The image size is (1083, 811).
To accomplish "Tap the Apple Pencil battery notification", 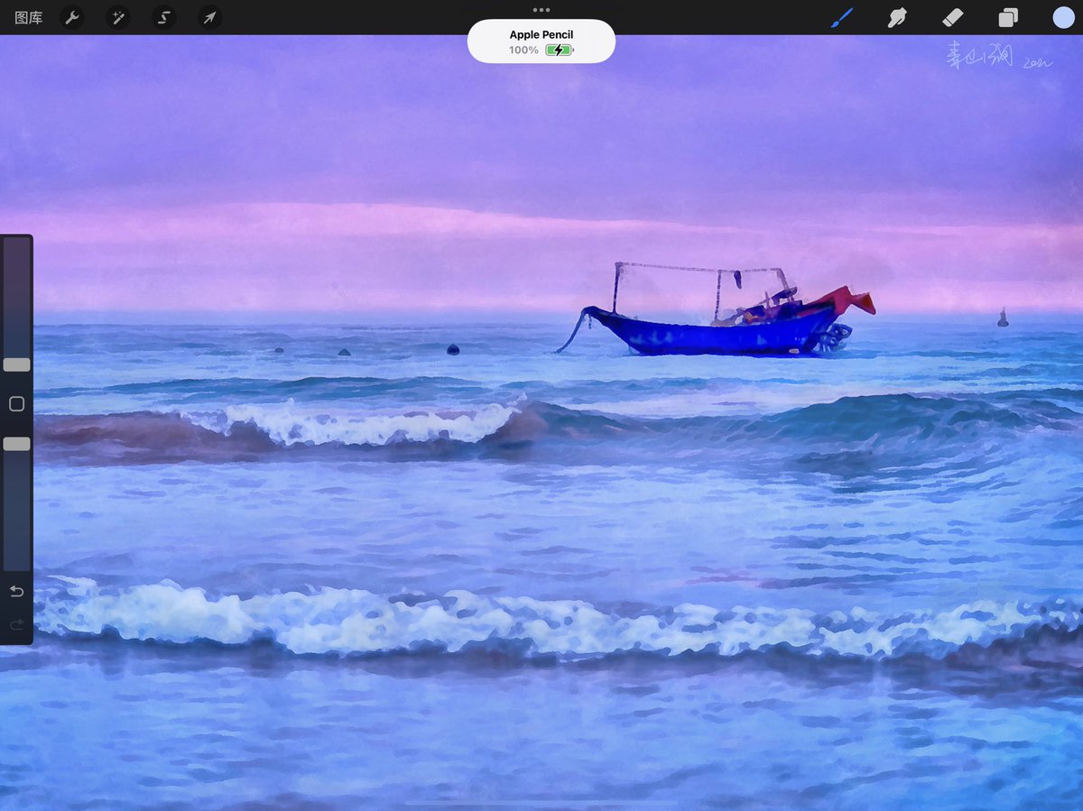I will click(x=541, y=41).
